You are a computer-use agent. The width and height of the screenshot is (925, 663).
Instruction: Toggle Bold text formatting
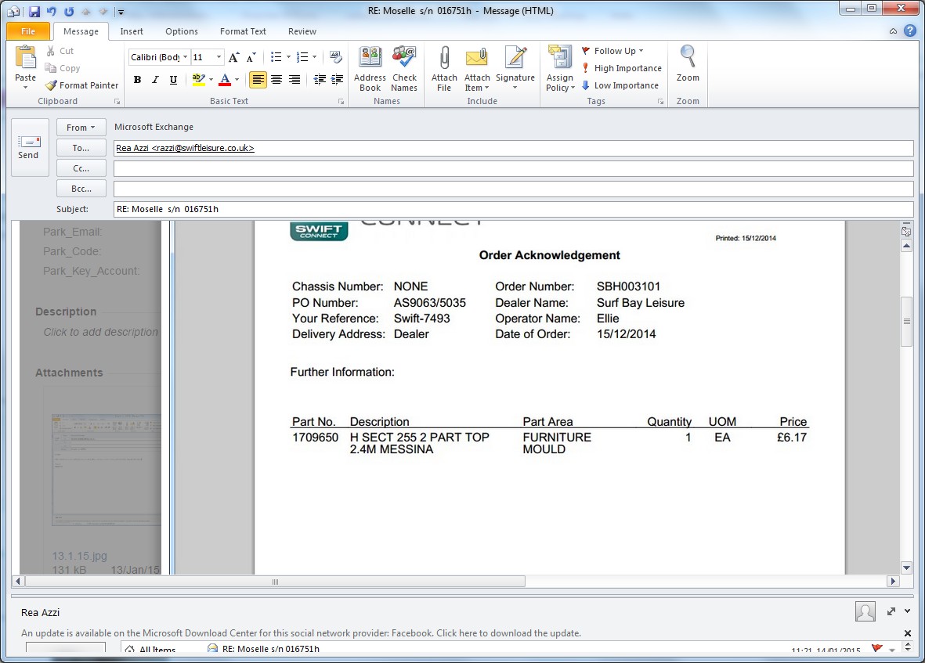tap(138, 80)
